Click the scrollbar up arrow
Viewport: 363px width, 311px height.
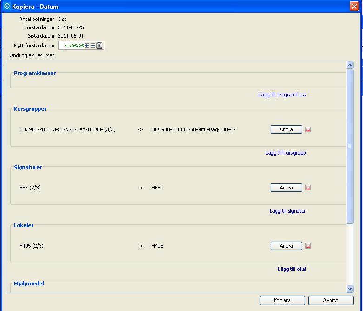coord(350,65)
